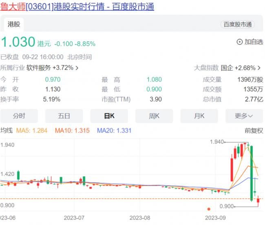Click the 前复权 adjustment option
Image resolution: width=265 pixels, height=225 pixels.
point(254,131)
